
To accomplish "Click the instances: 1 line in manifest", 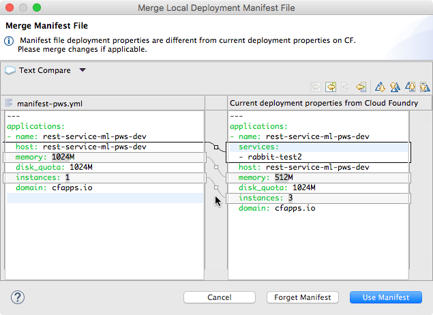I will click(104, 177).
